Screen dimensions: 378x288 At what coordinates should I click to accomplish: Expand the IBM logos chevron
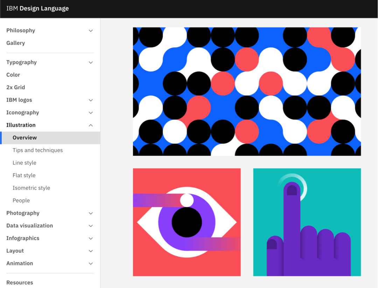[91, 100]
